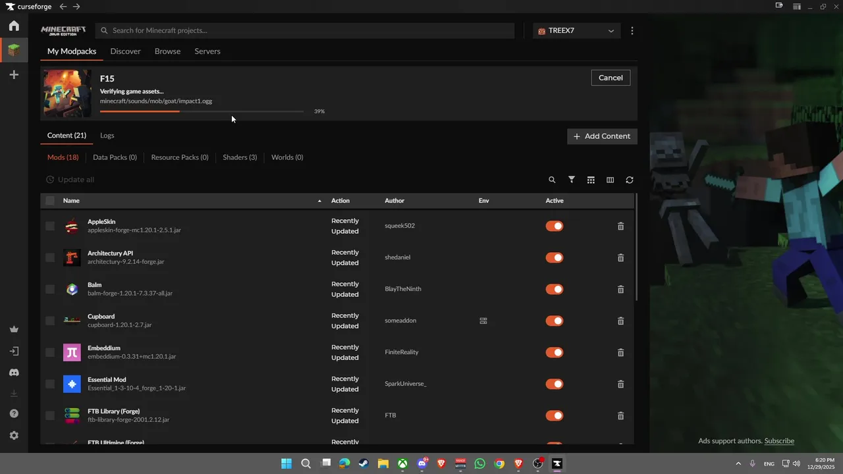Select the Shaders (3) category
843x474 pixels.
(x=240, y=157)
